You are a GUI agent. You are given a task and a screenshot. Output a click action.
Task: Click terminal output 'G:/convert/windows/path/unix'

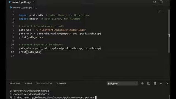[29, 91]
